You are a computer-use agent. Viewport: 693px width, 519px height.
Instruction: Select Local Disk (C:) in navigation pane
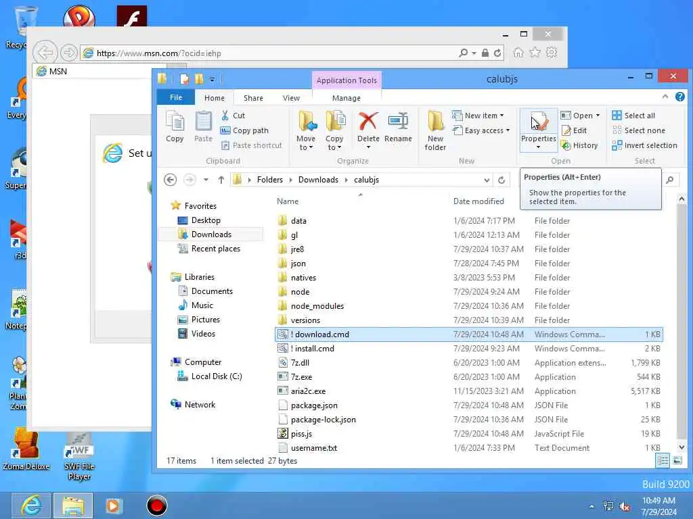pyautogui.click(x=217, y=376)
